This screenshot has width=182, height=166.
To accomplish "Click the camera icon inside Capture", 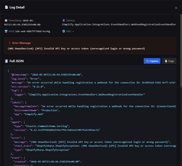I will [147, 61].
